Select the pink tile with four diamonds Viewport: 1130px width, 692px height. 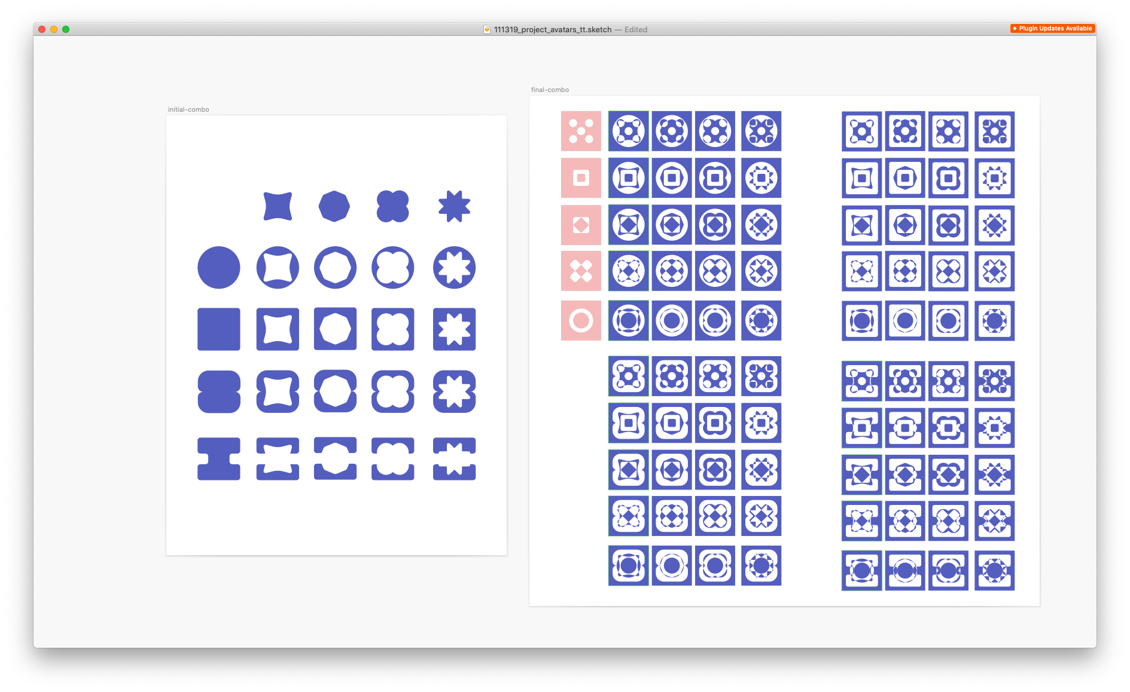click(581, 271)
